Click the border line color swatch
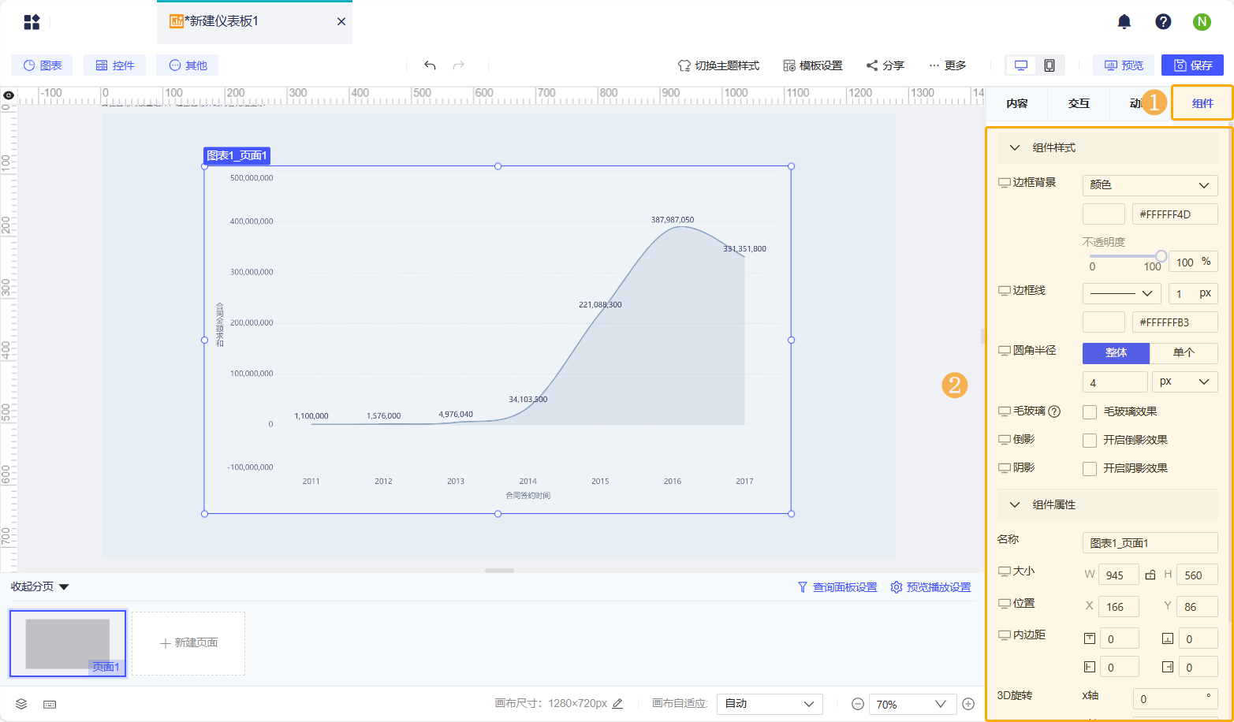 [x=1104, y=322]
